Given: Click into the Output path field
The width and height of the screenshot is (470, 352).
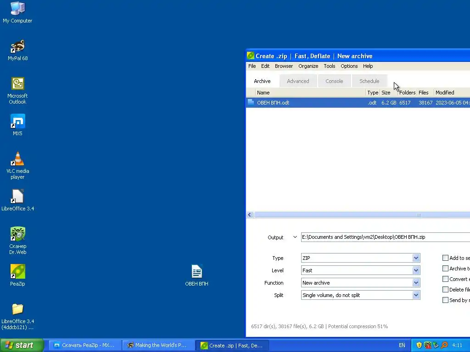Looking at the screenshot, I should point(386,237).
